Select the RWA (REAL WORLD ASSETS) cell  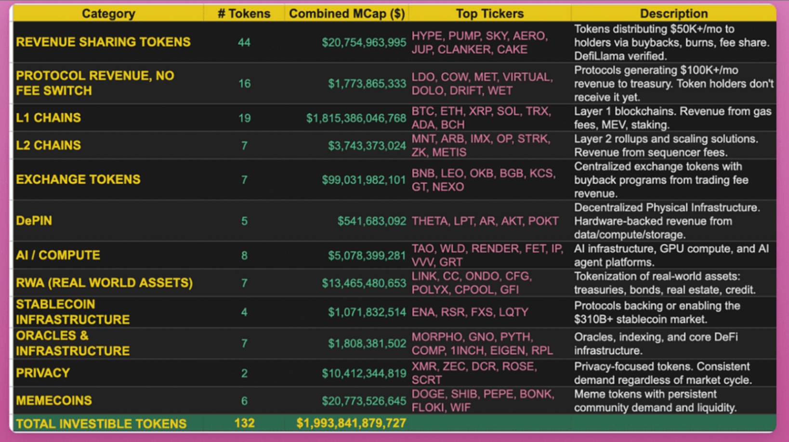click(x=104, y=283)
